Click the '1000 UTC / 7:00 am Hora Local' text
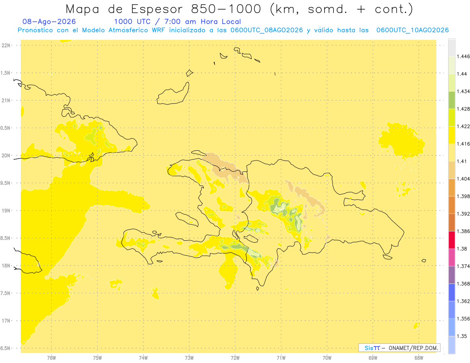This screenshot has width=470, height=363. [177, 22]
